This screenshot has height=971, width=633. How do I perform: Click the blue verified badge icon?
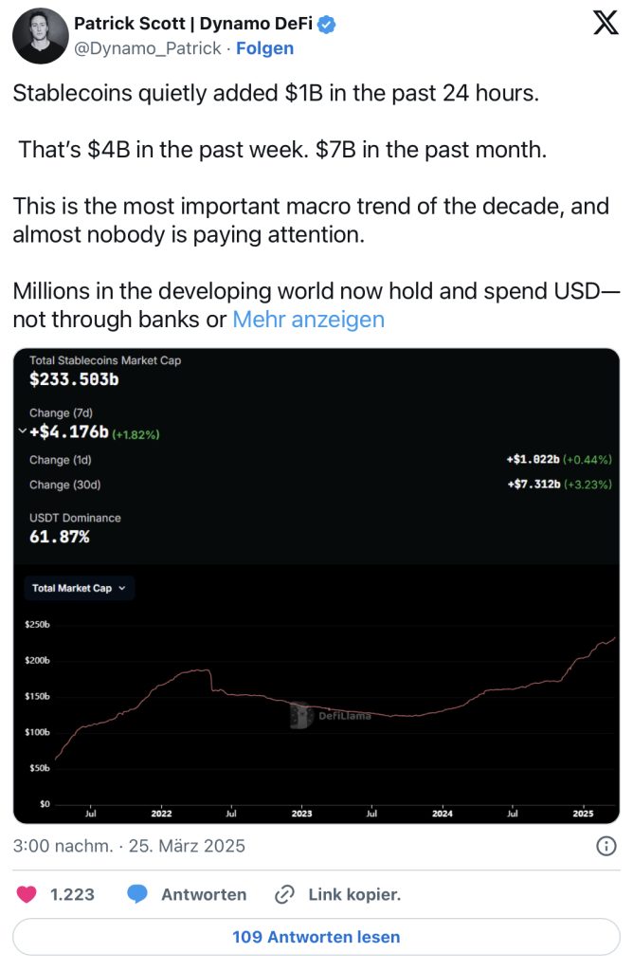point(325,25)
